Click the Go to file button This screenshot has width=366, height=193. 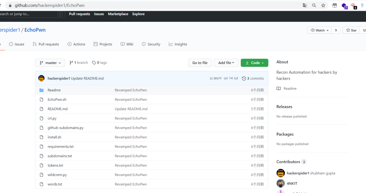[200, 63]
